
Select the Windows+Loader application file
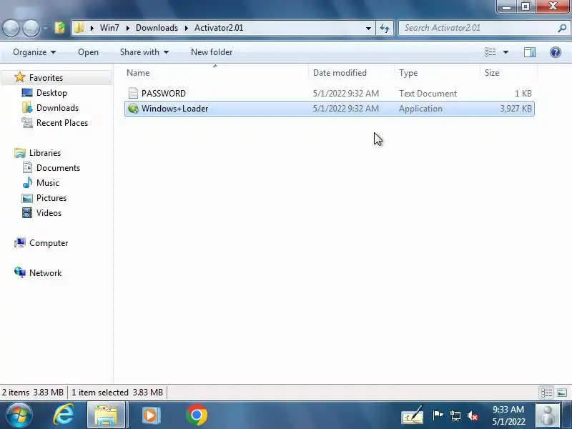330,109
